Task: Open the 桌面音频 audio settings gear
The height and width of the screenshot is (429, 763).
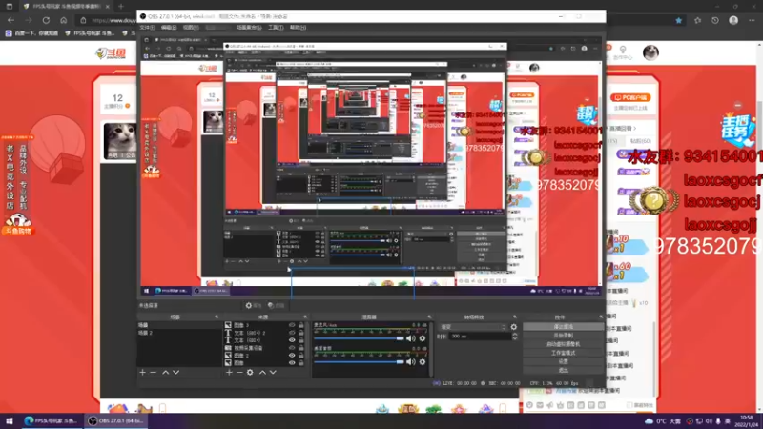Action: click(423, 361)
